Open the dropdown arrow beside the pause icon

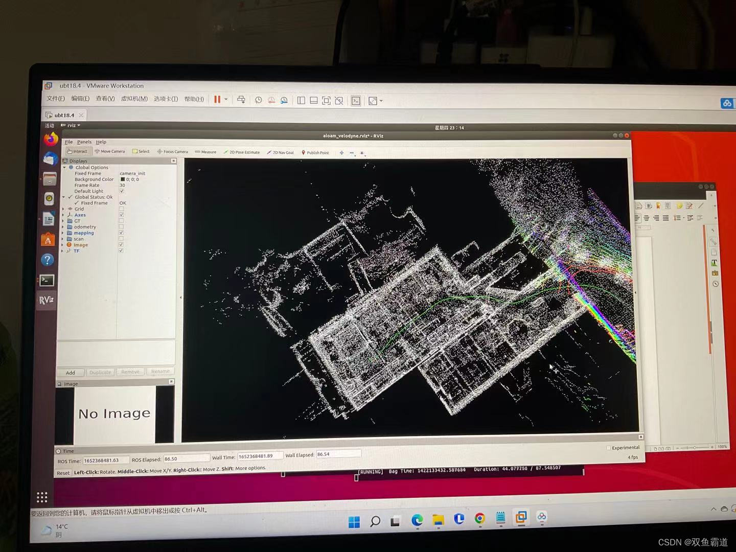(x=226, y=100)
